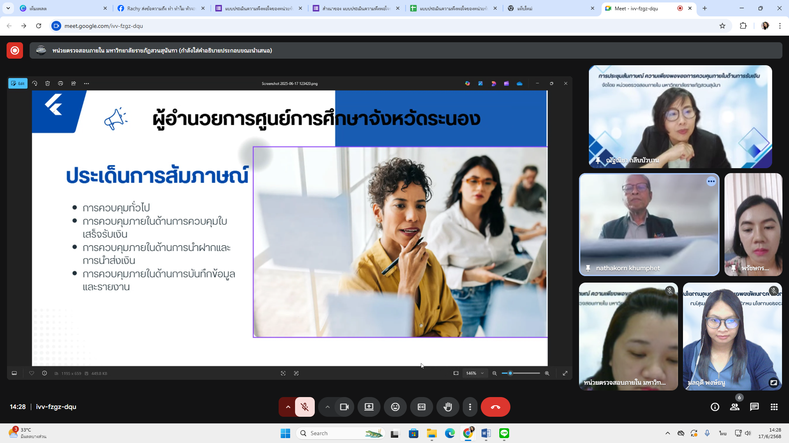Open the chat panel icon
This screenshot has height=443, width=789.
point(754,407)
